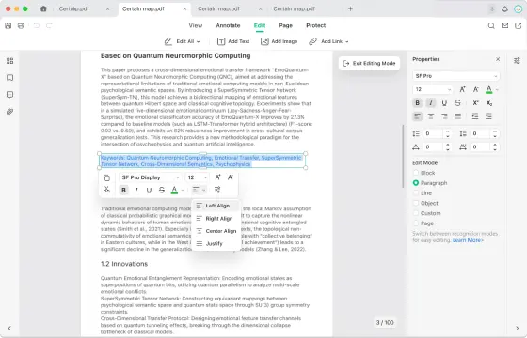Image resolution: width=527 pixels, height=338 pixels.
Task: Open the font size 12 dropdown in Properties
Action: (433, 89)
